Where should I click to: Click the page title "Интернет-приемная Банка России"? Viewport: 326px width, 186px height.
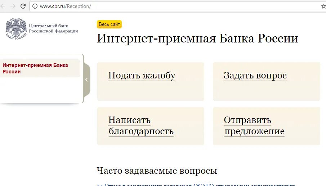(197, 38)
